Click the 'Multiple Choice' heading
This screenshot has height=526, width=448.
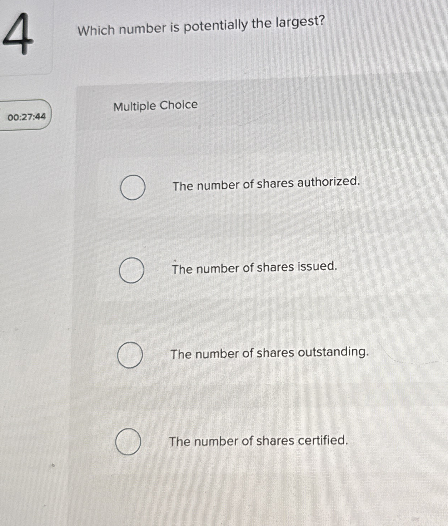point(154,105)
